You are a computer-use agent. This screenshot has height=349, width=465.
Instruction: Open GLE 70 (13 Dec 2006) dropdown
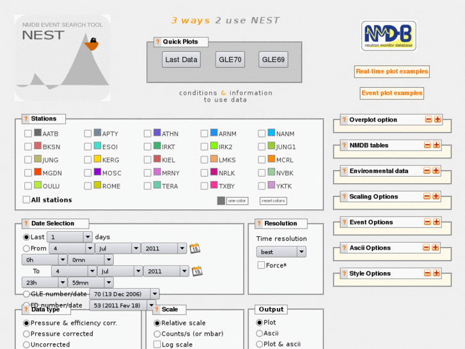[x=125, y=294]
